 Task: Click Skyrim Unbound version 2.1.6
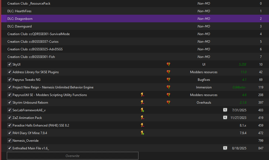tap(243, 103)
